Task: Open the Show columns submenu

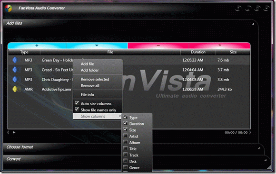Action: pyautogui.click(x=98, y=116)
